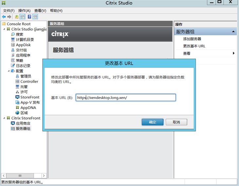Click the Forward arrow toolbar icon
The height and width of the screenshot is (186, 239).
point(9,17)
